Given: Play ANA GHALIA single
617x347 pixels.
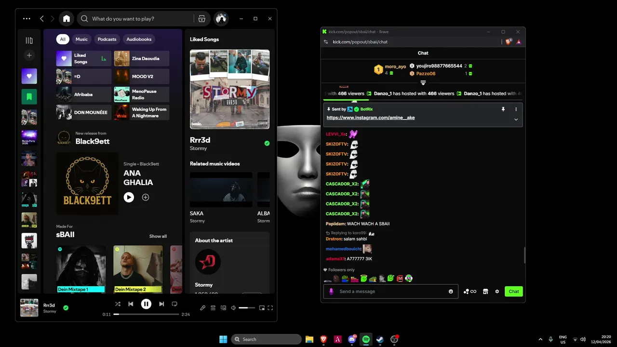Looking at the screenshot, I should coord(129,197).
